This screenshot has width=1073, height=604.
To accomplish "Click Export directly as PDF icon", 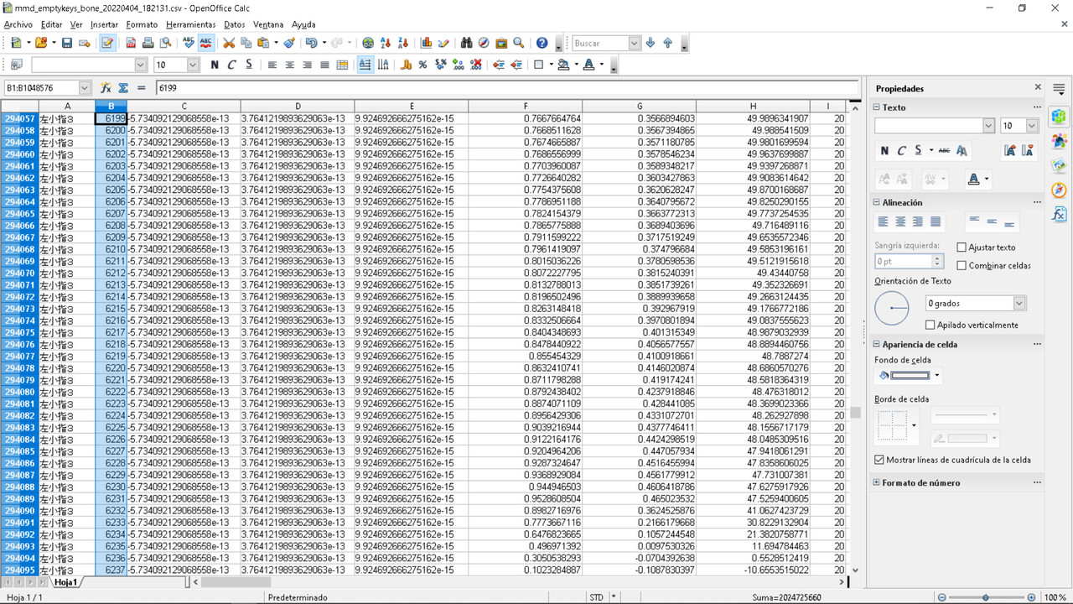I will tap(131, 43).
